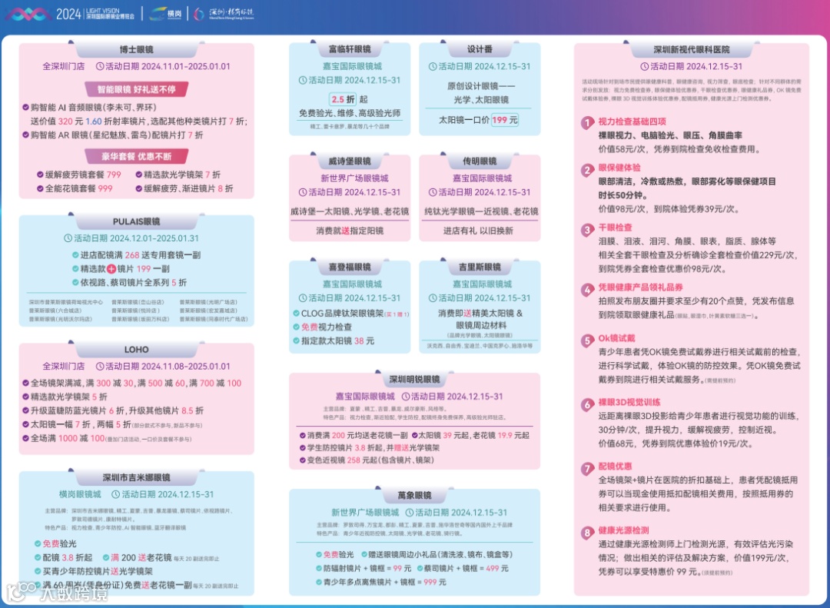Click 新世界广场眼镜城 in 威诗堡眼镜 card
Screen dimensions: 830x608
point(354,178)
